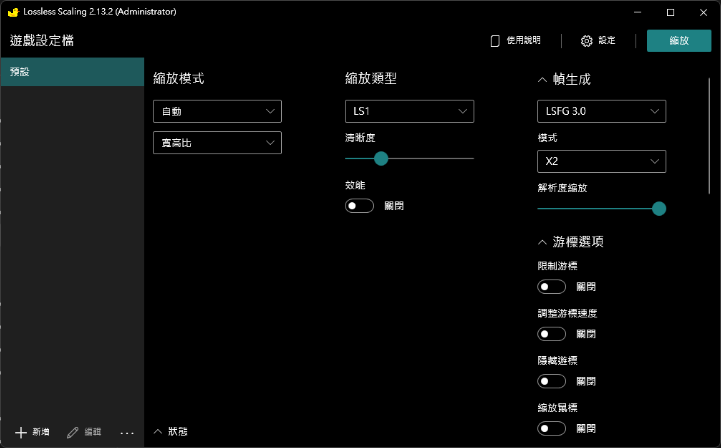Click the 縮放 scale button

679,41
